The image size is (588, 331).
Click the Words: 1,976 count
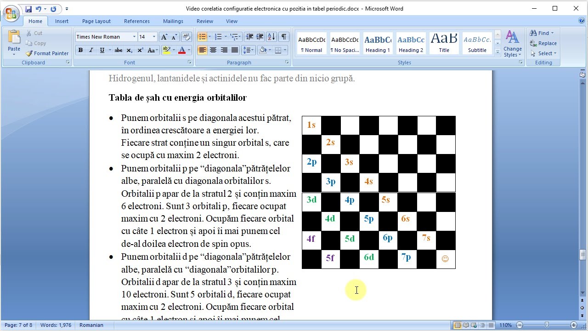tap(56, 325)
